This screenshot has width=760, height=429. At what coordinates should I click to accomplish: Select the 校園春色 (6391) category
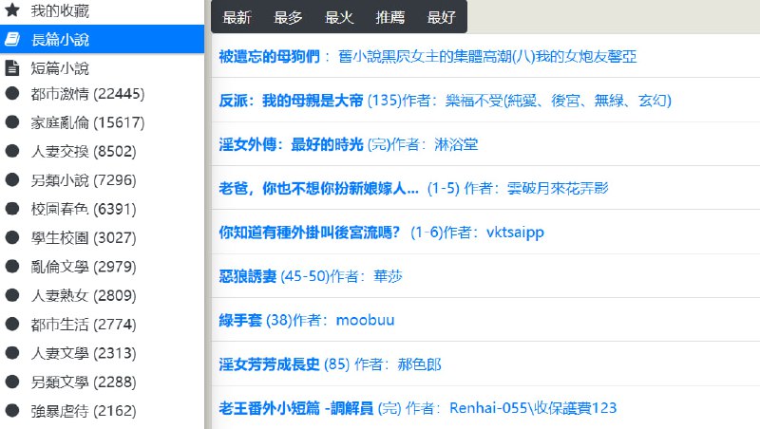pos(85,209)
